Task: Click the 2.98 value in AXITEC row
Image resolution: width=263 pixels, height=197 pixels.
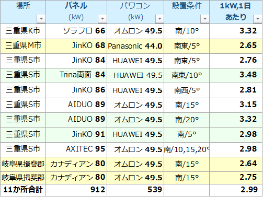Action: tap(236, 149)
